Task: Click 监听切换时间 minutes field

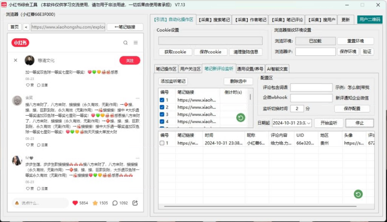Action: coord(297,108)
